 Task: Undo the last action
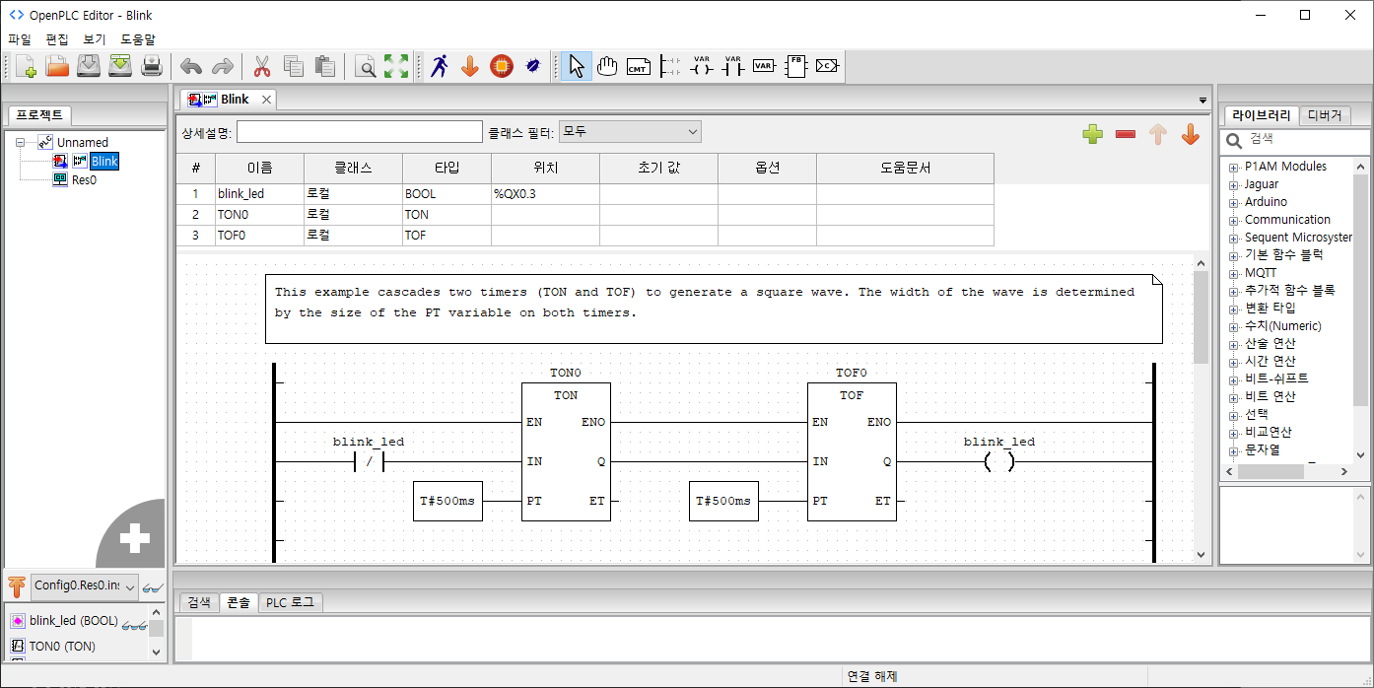tap(191, 66)
